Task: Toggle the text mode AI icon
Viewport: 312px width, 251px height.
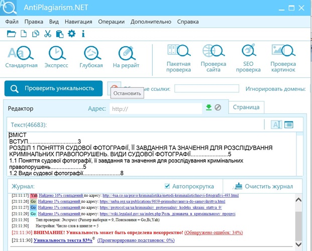Action: coord(276,124)
